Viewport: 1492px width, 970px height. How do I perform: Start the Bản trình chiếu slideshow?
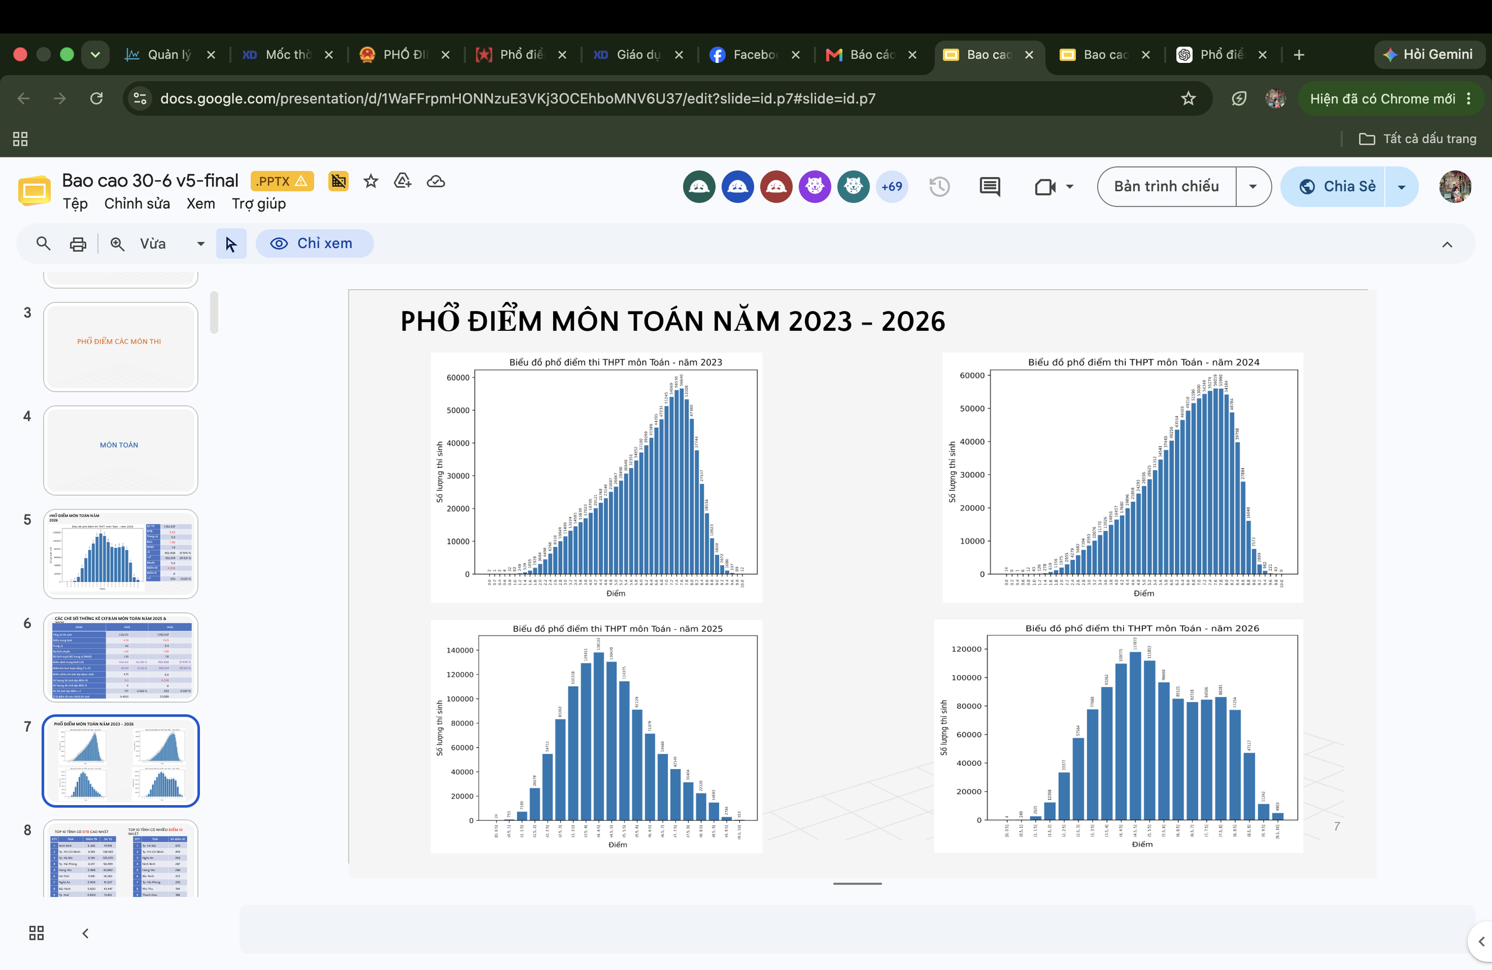[x=1167, y=186]
